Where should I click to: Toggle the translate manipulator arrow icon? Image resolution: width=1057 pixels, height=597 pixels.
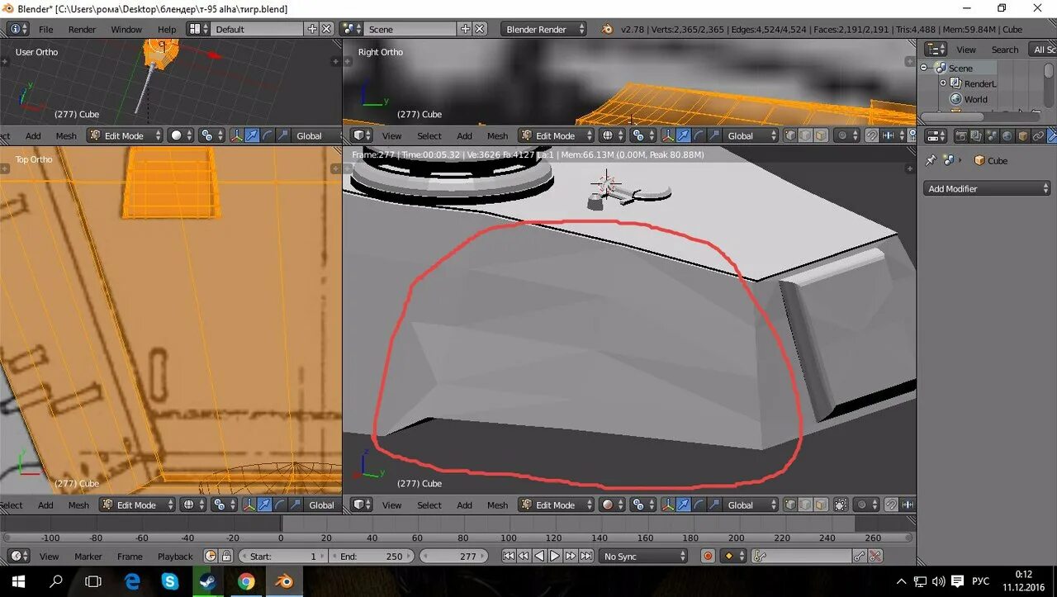pyautogui.click(x=684, y=505)
